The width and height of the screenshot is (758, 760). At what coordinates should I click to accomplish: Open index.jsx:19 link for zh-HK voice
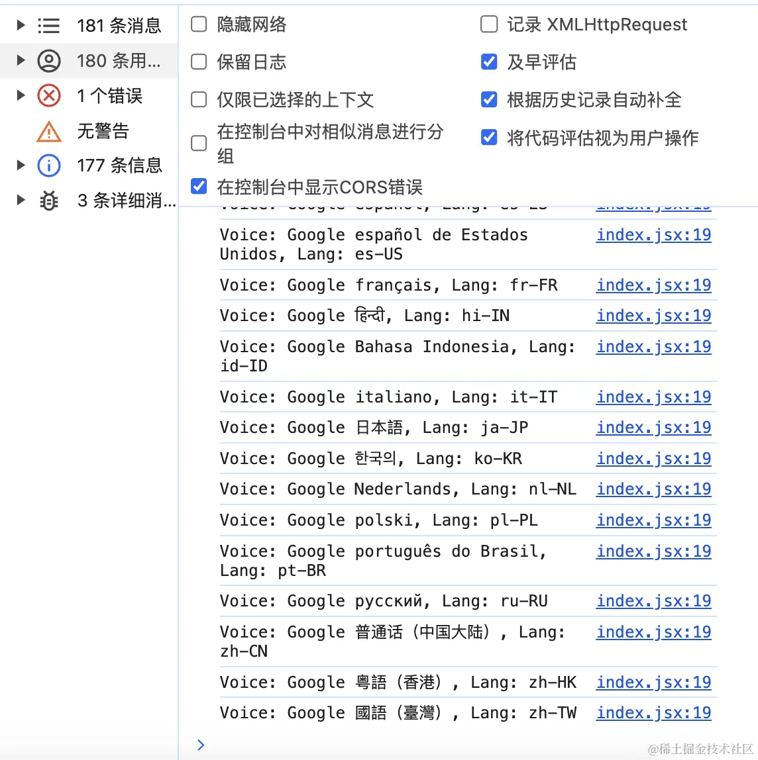[x=654, y=683]
